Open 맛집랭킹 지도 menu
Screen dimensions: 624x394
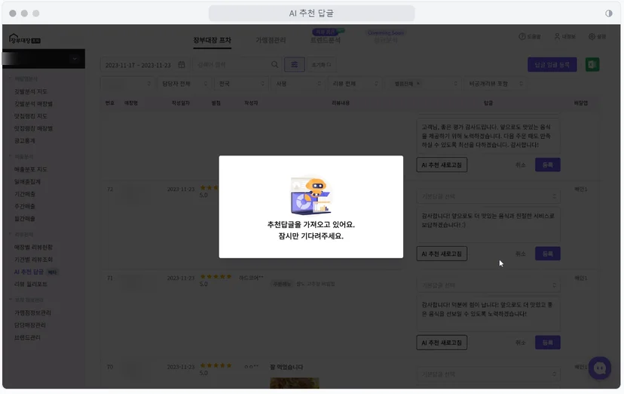point(31,116)
